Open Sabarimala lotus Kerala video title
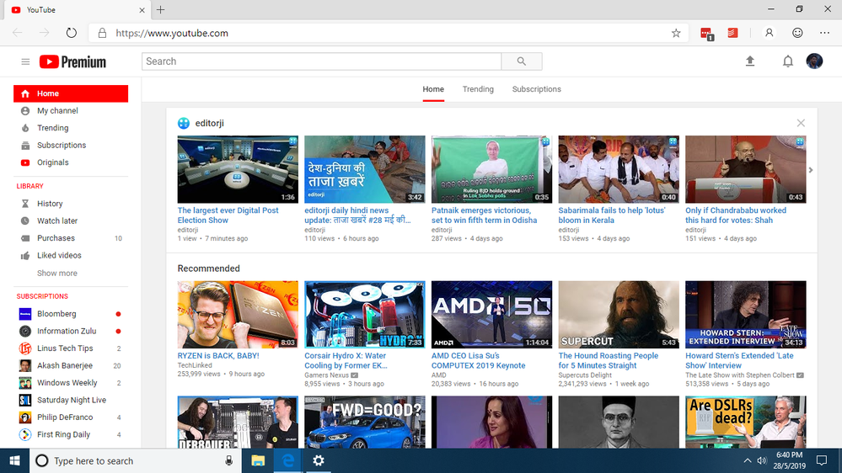This screenshot has height=473, width=842. click(x=612, y=215)
